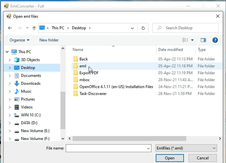Click the Search Desktop field
Image resolution: width=226 pixels, height=163 pixels.
pos(186,28)
